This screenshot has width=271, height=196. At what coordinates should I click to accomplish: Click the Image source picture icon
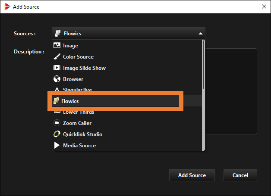[57, 46]
